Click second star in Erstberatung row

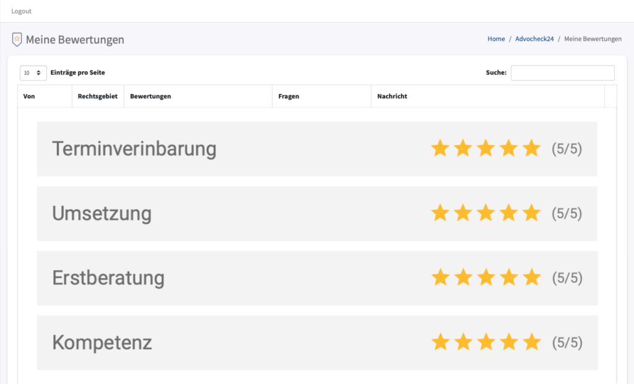(463, 277)
